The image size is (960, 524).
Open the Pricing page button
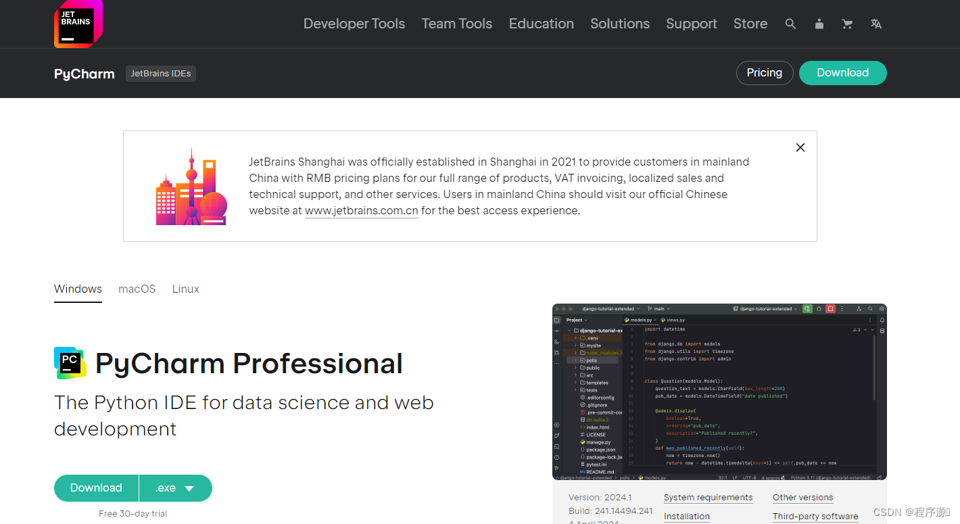pyautogui.click(x=765, y=73)
